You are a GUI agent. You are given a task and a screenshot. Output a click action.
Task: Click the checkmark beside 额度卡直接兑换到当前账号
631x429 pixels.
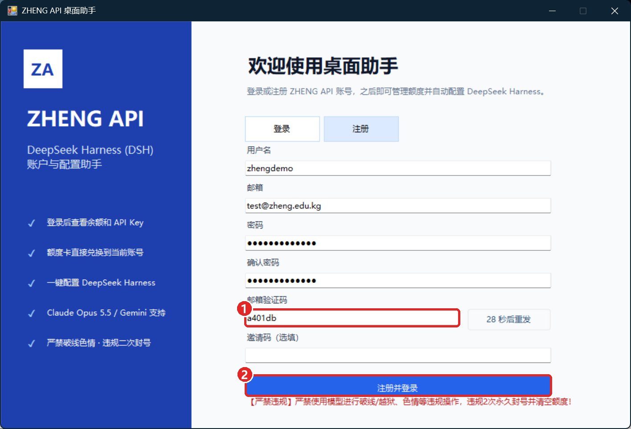click(31, 253)
